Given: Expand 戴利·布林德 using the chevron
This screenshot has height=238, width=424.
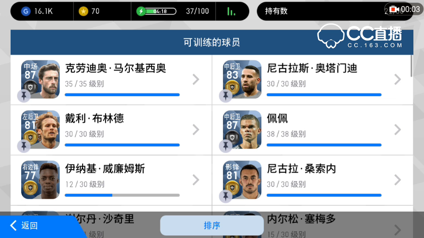Looking at the screenshot, I should [196, 130].
